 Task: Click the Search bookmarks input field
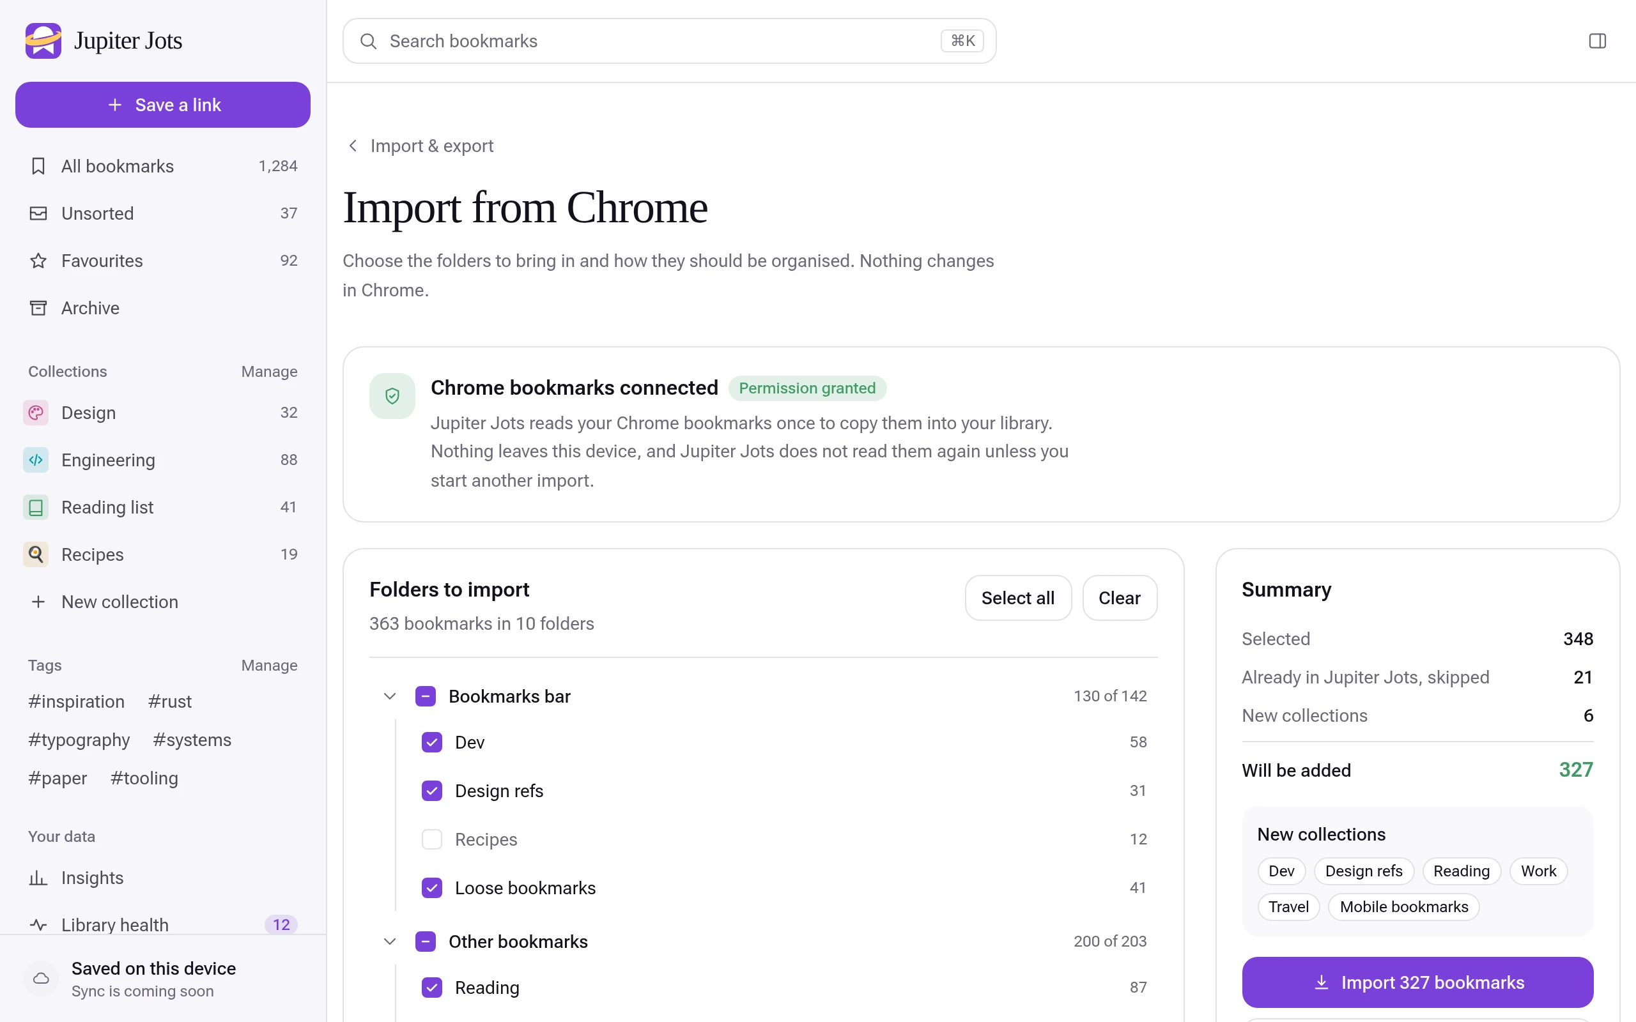tap(669, 42)
